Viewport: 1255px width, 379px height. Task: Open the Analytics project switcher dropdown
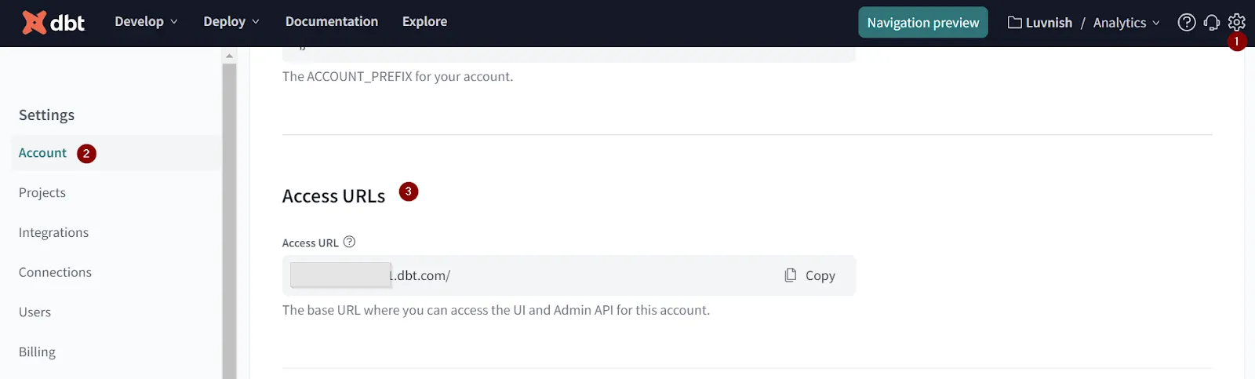tap(1126, 23)
